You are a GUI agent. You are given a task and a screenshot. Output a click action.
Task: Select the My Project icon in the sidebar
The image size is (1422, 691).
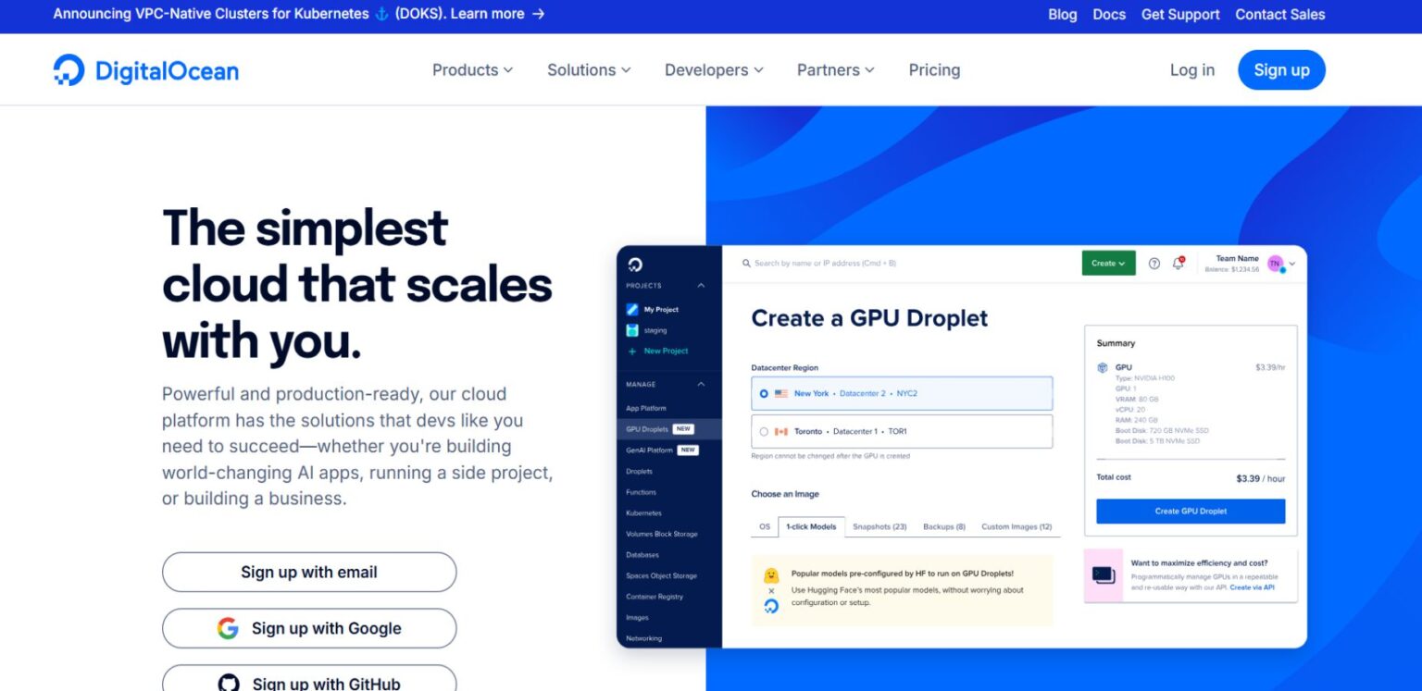click(631, 309)
